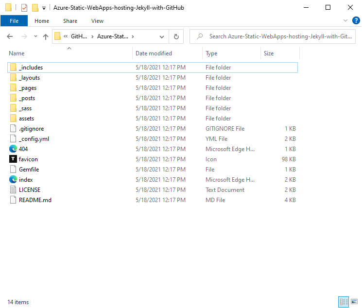The height and width of the screenshot is (308, 362).
Task: Open the File menu
Action: click(14, 21)
